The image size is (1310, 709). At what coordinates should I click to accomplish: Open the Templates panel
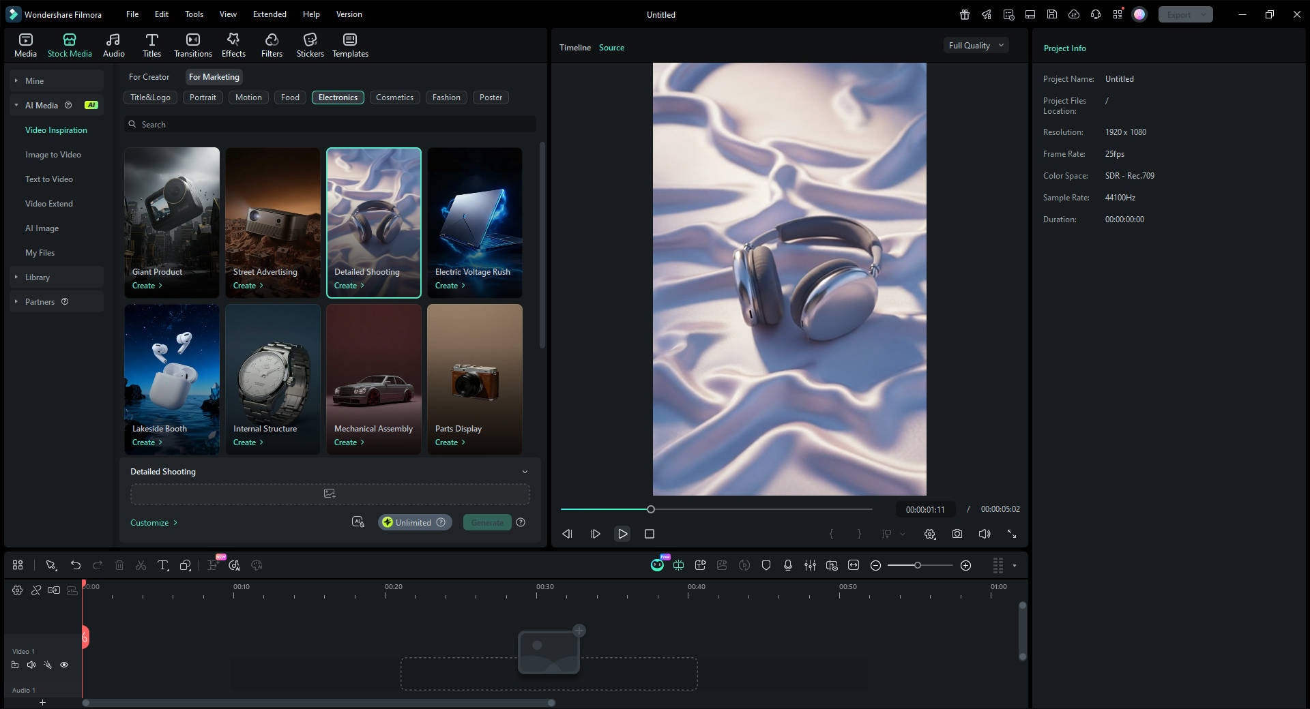(x=349, y=44)
